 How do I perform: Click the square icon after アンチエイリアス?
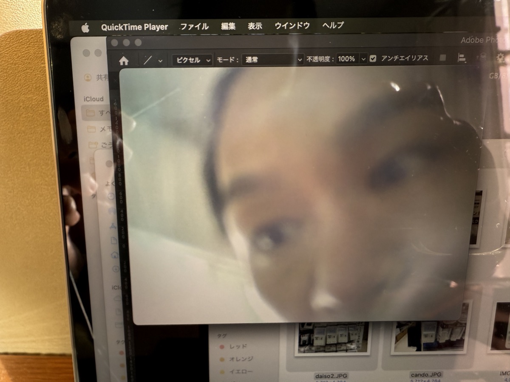click(x=442, y=58)
